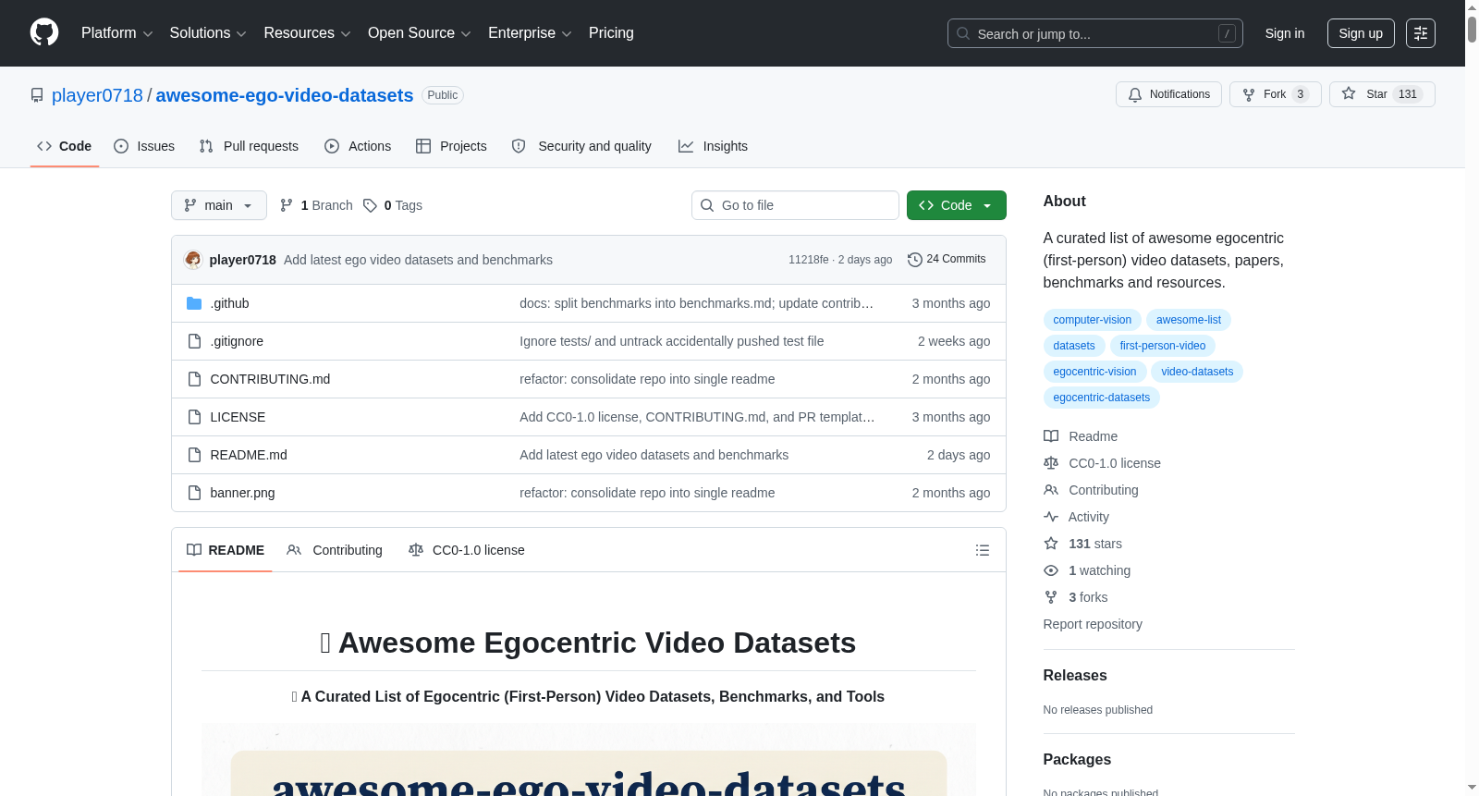Select the Code repository tab
This screenshot has width=1479, height=796.
point(65,146)
